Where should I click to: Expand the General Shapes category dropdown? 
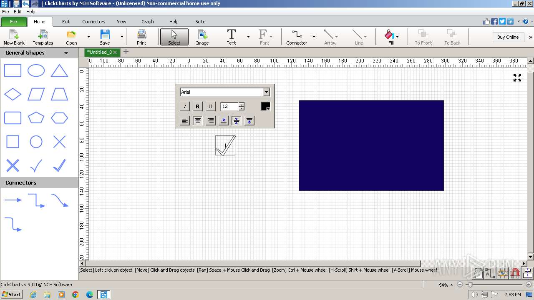[x=66, y=53]
